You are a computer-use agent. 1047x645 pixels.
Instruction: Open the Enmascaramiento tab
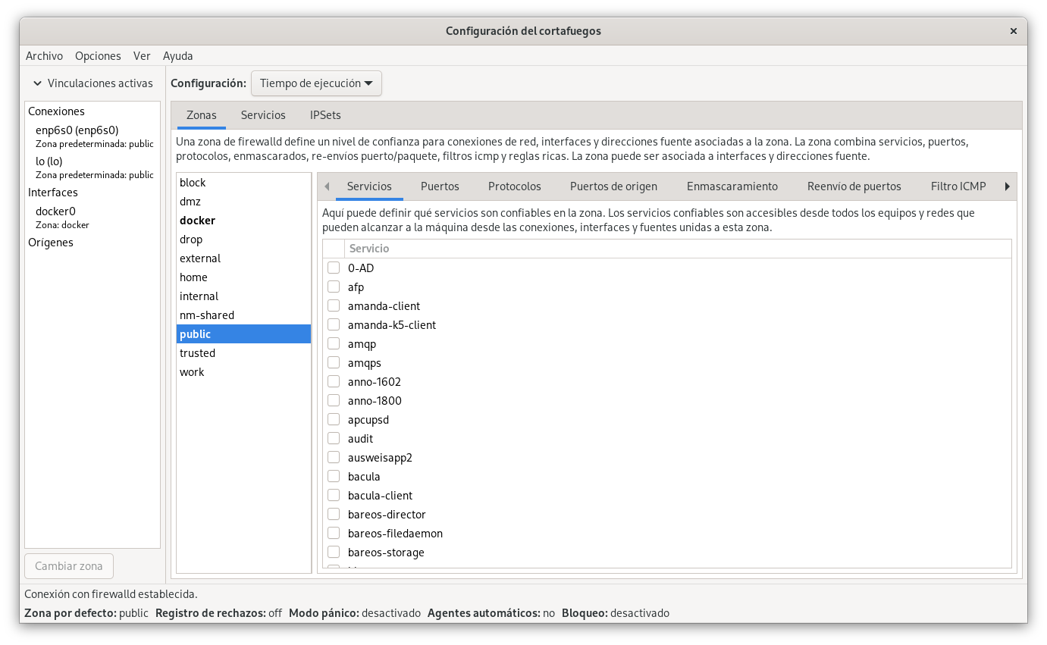[x=732, y=186]
